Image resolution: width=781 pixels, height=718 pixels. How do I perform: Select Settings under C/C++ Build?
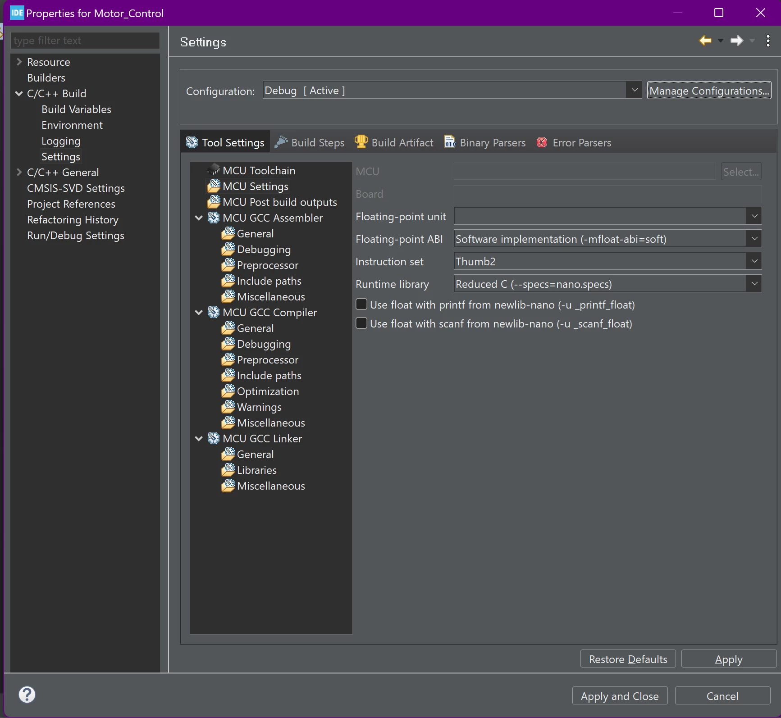point(61,156)
